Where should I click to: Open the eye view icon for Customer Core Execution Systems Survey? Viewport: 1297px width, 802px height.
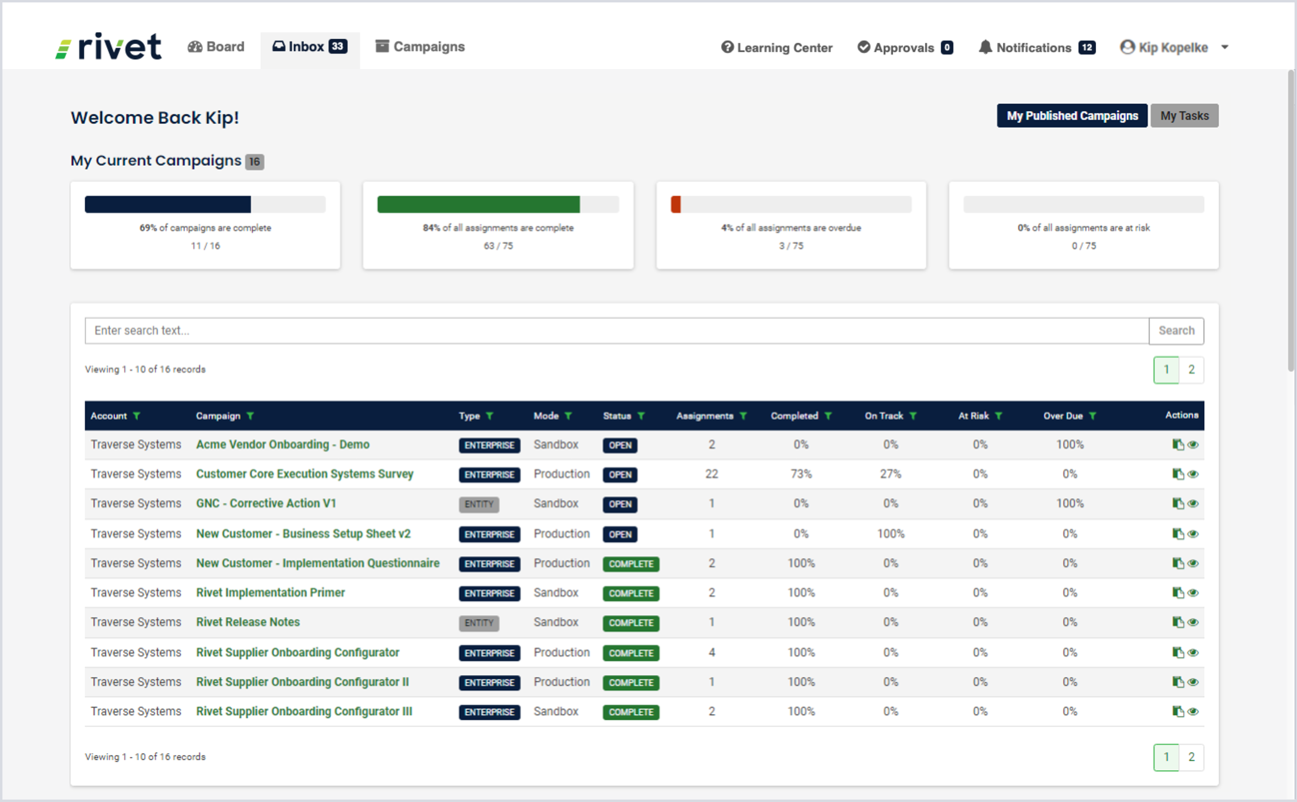point(1194,473)
